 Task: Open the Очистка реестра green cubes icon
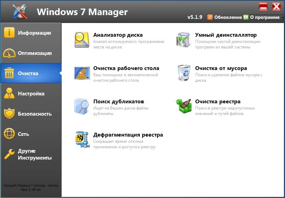[183, 106]
